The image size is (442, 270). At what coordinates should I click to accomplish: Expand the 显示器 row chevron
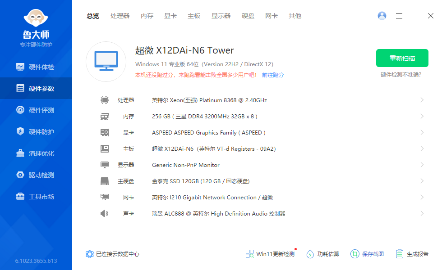(422, 165)
